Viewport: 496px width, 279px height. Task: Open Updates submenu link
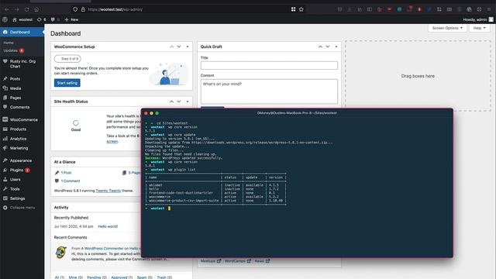[x=14, y=50]
